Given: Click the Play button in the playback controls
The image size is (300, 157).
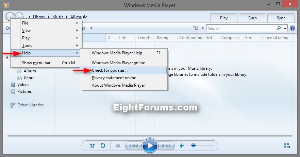Looking at the screenshot, I should pos(150,146).
